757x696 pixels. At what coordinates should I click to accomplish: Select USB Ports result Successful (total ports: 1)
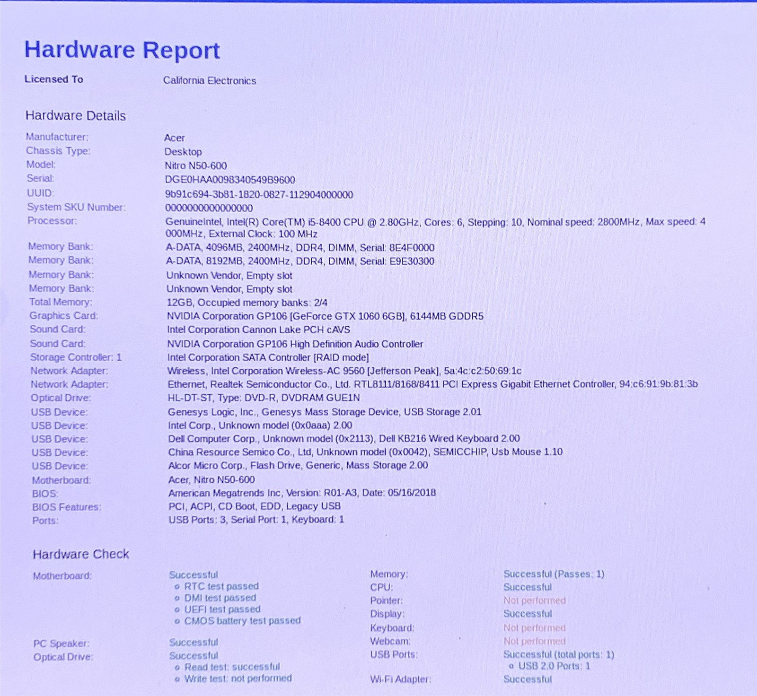559,654
